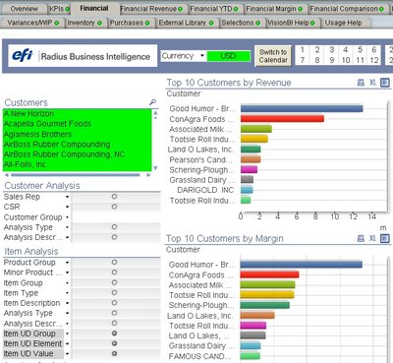Expand the Item Type dropdown arrow
Image resolution: width=393 pixels, height=363 pixels.
[67, 293]
